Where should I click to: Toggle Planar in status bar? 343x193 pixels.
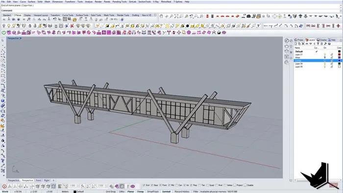tap(131, 192)
